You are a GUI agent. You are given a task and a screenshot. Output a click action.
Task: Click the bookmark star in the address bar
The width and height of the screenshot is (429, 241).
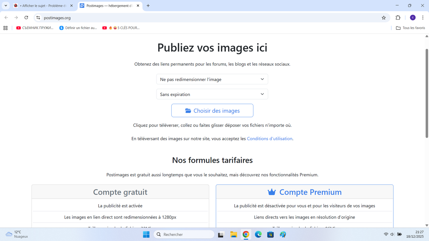click(383, 18)
